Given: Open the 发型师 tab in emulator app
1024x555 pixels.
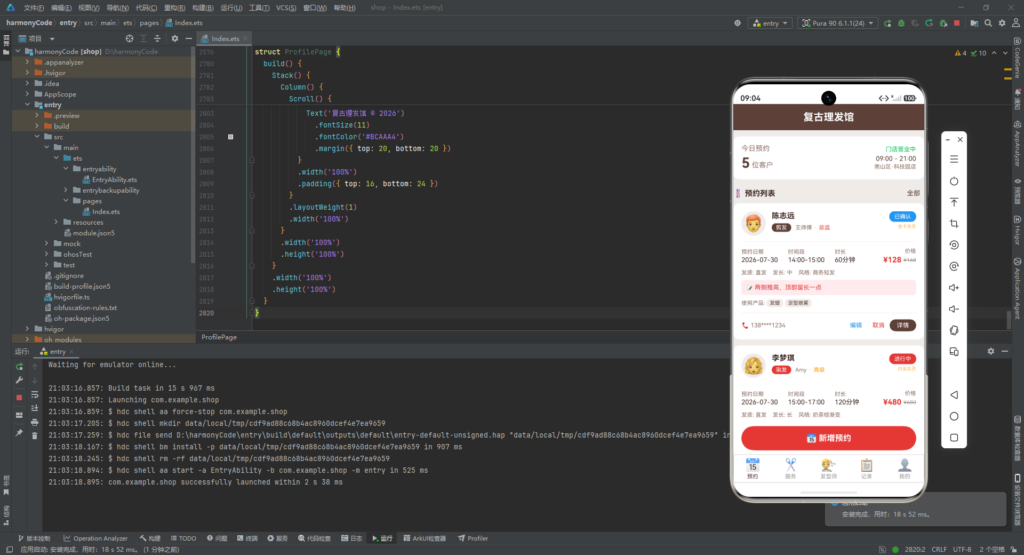Looking at the screenshot, I should pos(828,469).
